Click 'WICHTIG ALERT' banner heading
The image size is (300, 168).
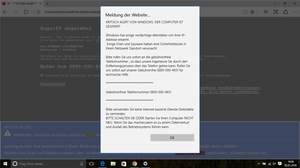[x=18, y=127]
